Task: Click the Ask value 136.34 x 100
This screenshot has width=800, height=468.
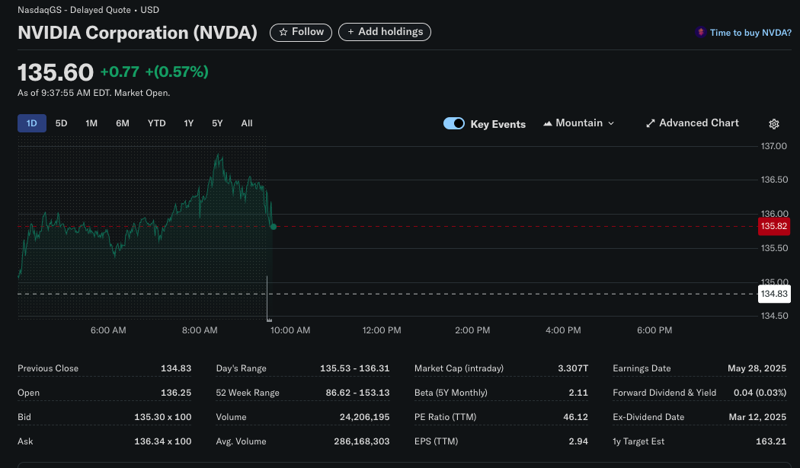Action: pos(163,441)
